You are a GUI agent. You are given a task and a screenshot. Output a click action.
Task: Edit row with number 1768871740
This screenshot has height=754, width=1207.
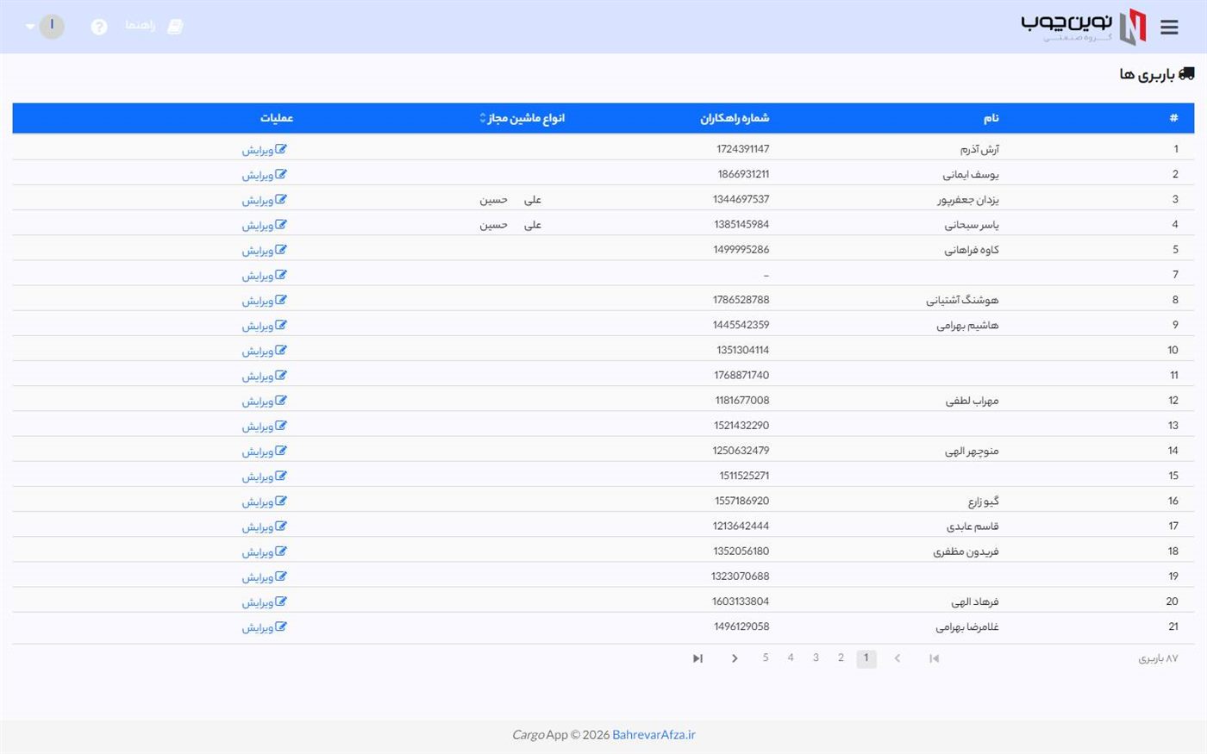pyautogui.click(x=264, y=376)
